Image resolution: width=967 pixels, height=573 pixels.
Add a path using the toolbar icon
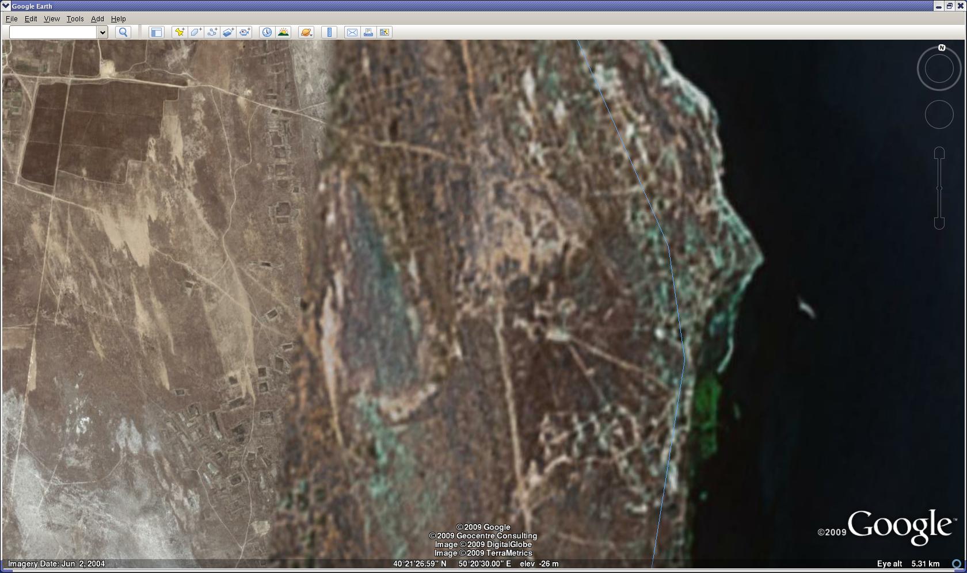(212, 32)
